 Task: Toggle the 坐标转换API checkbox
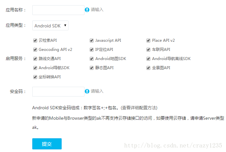click(35, 77)
